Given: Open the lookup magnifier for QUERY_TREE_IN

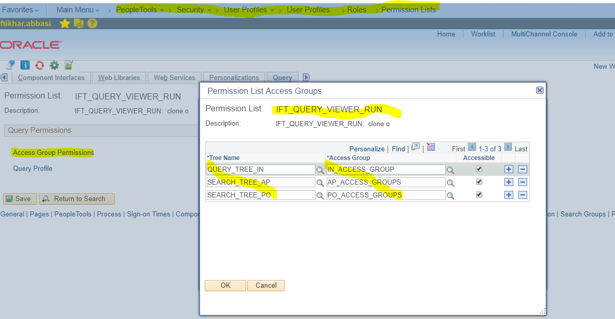Looking at the screenshot, I should (320, 169).
